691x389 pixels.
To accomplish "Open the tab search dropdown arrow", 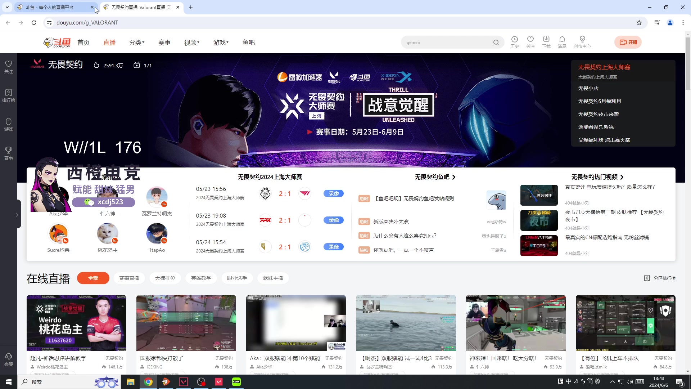I will point(7,7).
